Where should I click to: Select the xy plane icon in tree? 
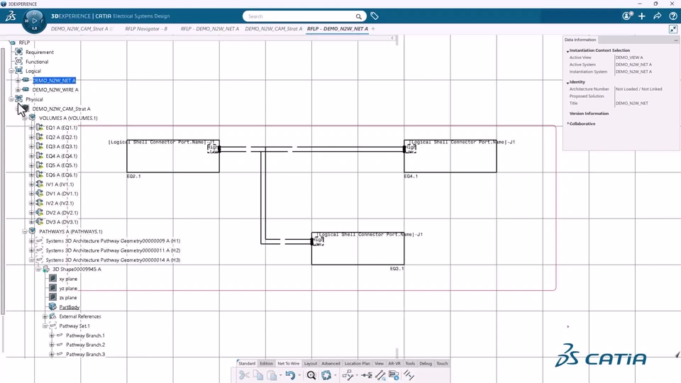point(52,278)
